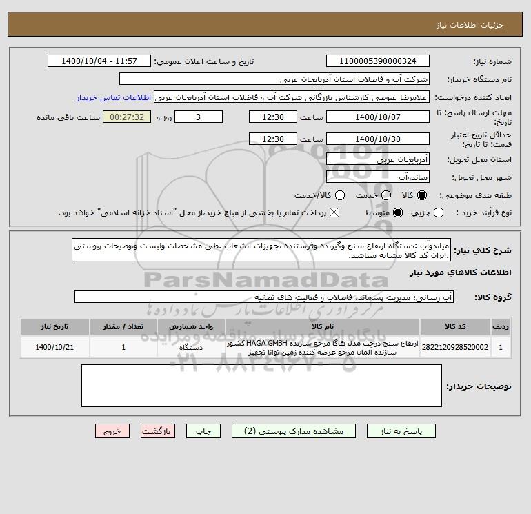The width and height of the screenshot is (531, 514).
Task: Click the جزئیات اطلاعات نیاز page title
Action: click(470, 25)
